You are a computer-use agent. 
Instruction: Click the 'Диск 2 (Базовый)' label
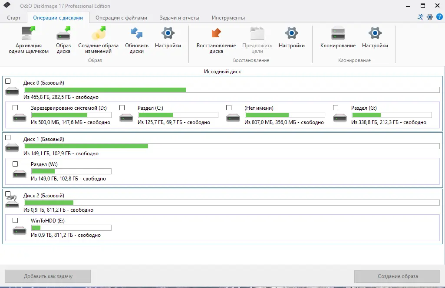[44, 196]
